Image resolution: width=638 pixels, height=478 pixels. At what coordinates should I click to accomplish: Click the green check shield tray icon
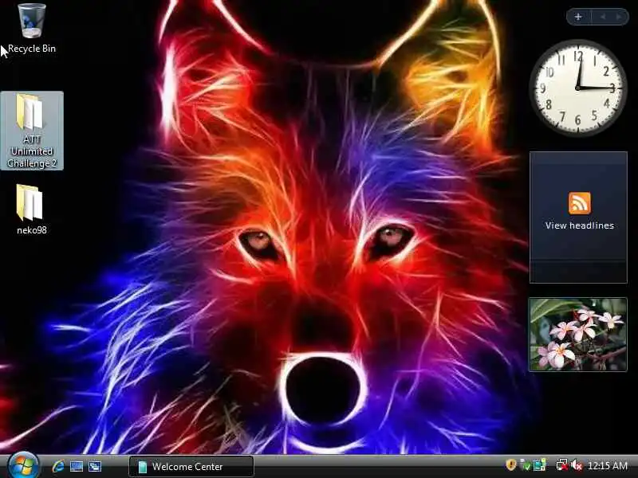click(526, 465)
